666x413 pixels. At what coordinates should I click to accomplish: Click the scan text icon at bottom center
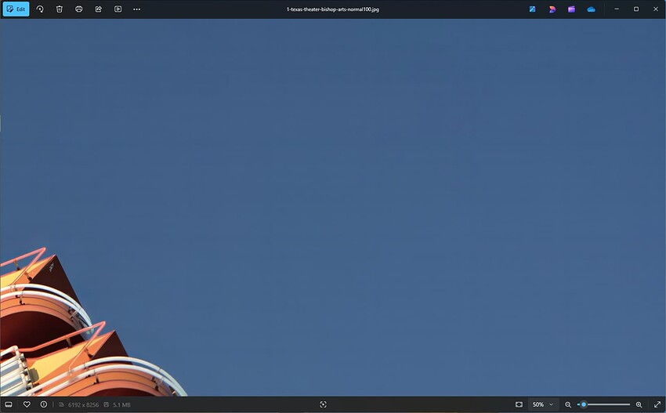point(323,404)
